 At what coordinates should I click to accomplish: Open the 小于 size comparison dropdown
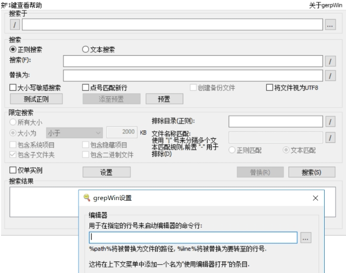pyautogui.click(x=74, y=133)
